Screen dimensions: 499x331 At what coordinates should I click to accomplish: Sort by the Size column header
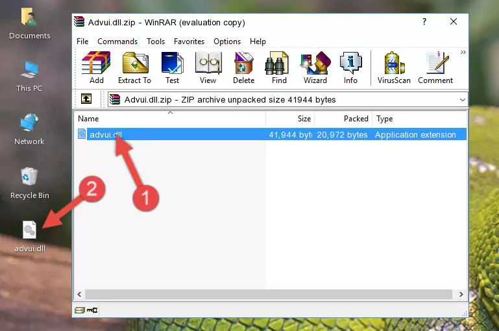click(x=290, y=119)
